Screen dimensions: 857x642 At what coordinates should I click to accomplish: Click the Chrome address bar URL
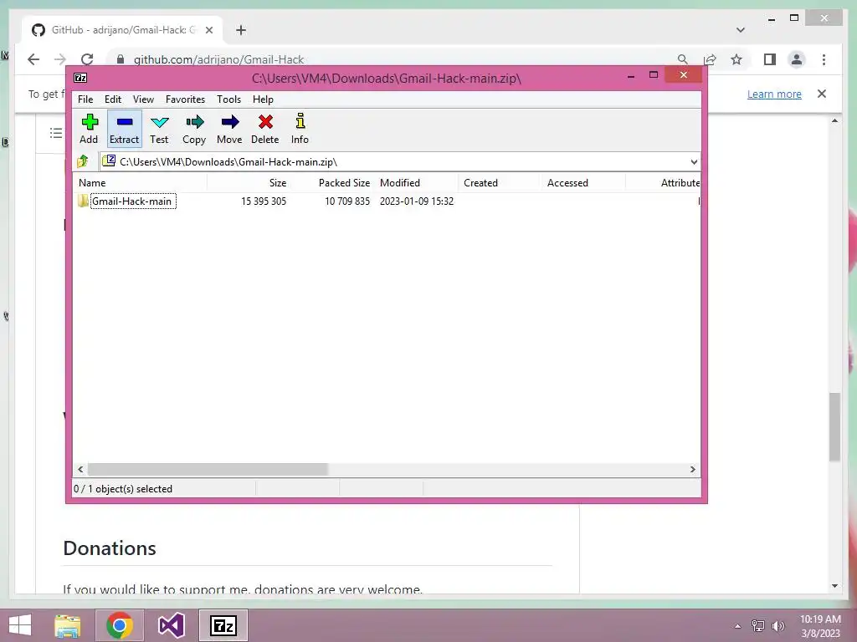(x=218, y=59)
